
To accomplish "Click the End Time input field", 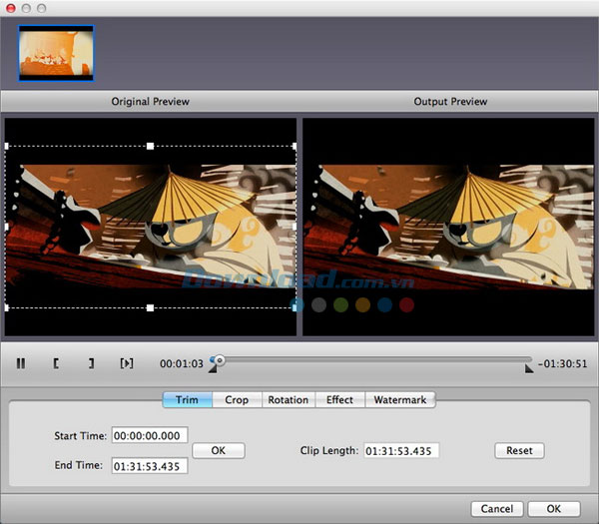I will [150, 466].
